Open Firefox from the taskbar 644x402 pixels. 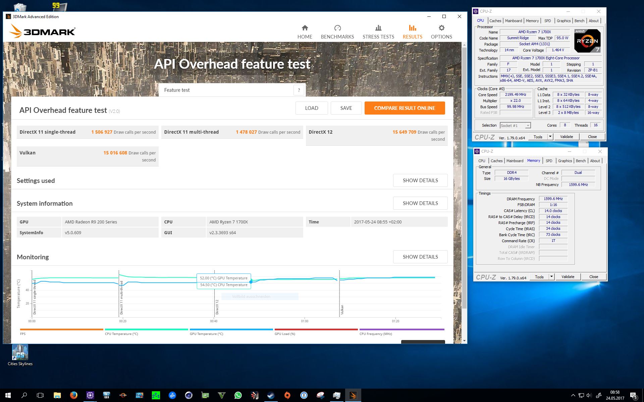point(73,395)
